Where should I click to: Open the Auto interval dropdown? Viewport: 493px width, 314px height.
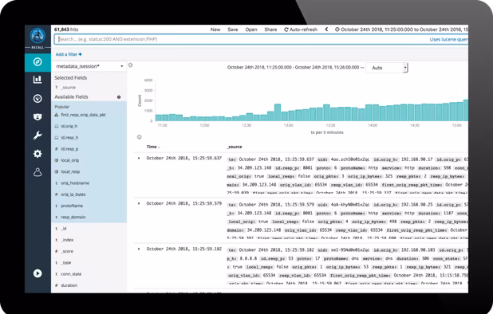[387, 68]
